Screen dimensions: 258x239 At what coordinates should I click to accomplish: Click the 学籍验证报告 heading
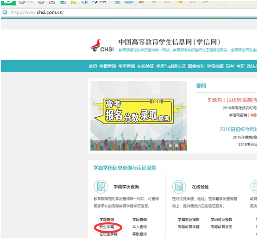(x=189, y=220)
